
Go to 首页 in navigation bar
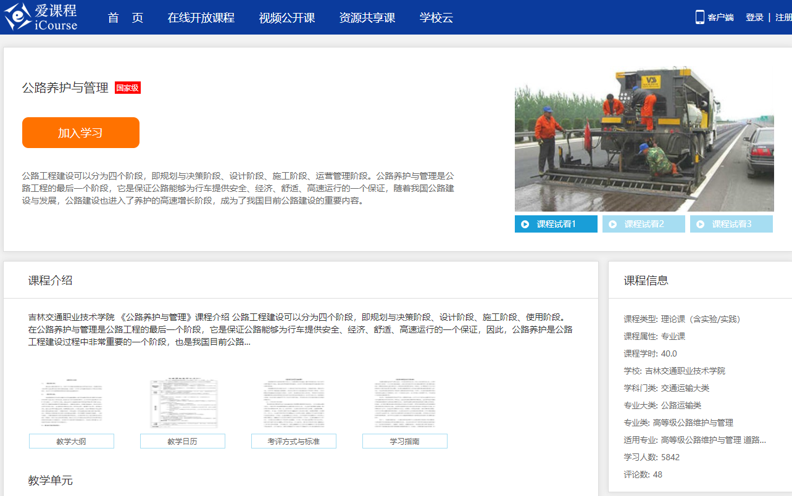pyautogui.click(x=125, y=18)
